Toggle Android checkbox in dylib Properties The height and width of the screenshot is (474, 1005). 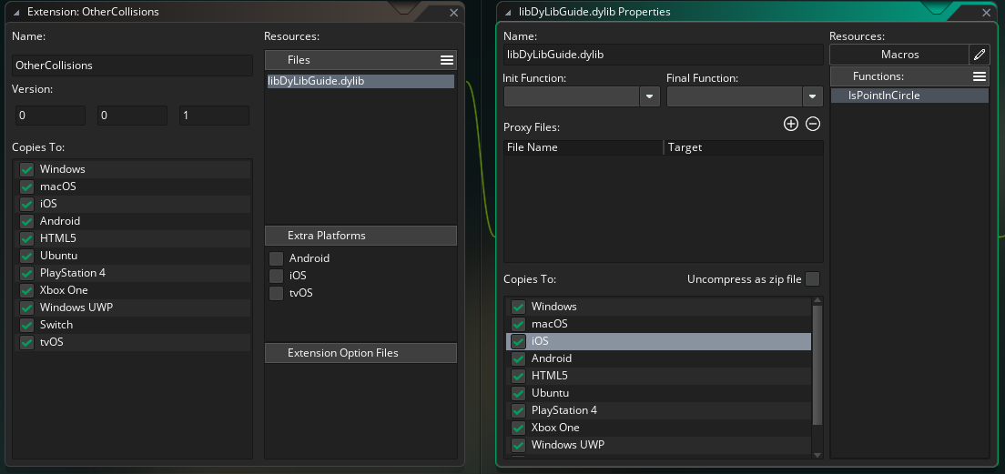pyautogui.click(x=518, y=359)
